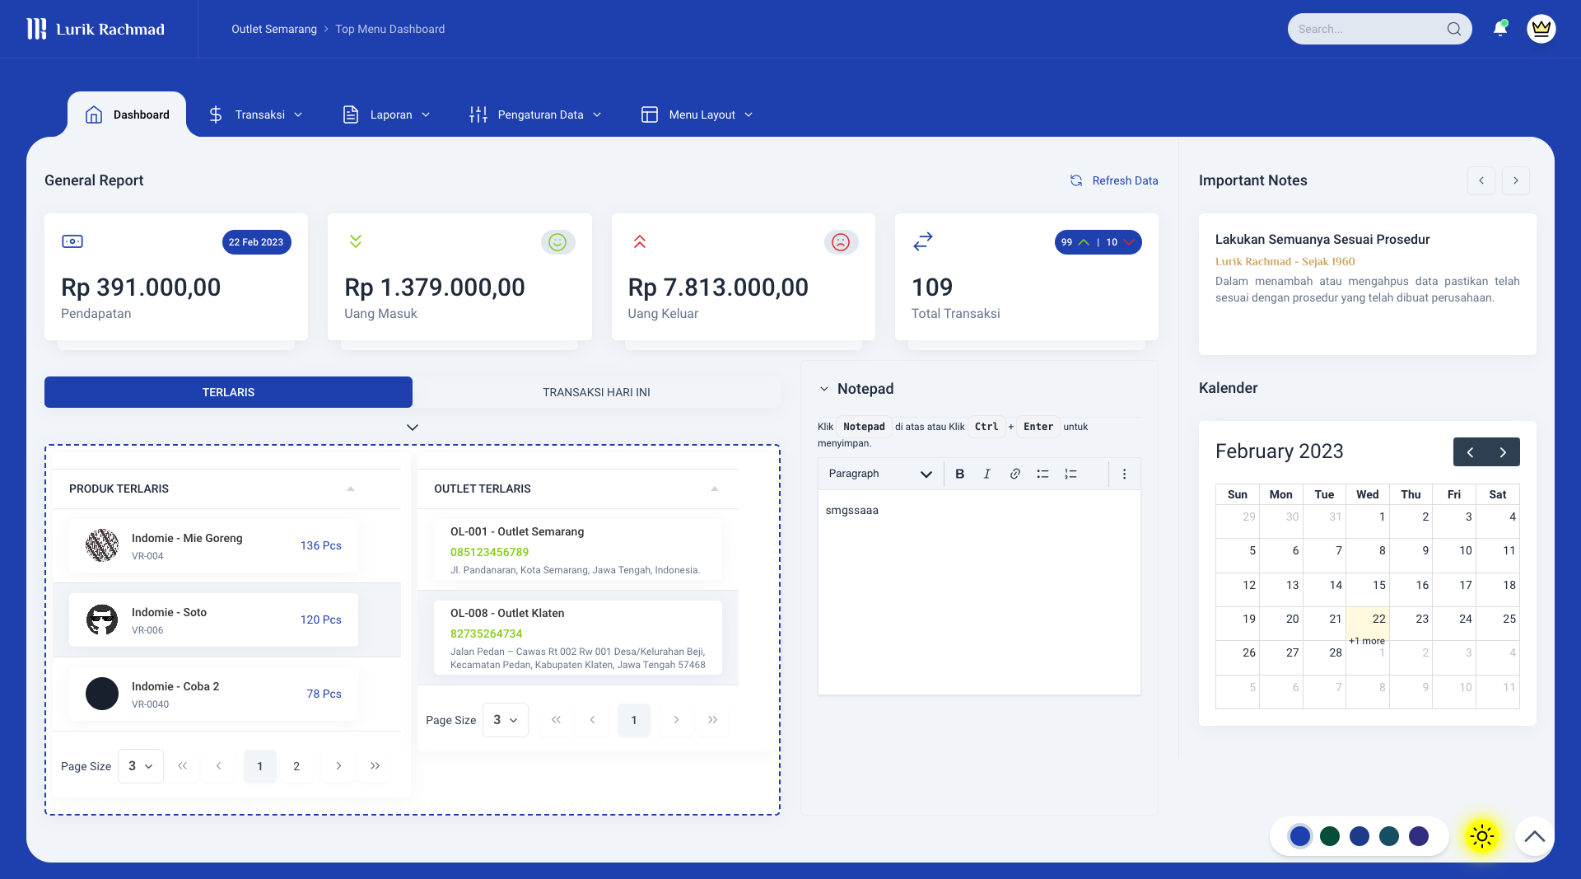Viewport: 1581px width, 879px height.
Task: Insert a link using the Notepad link icon
Action: [1014, 474]
